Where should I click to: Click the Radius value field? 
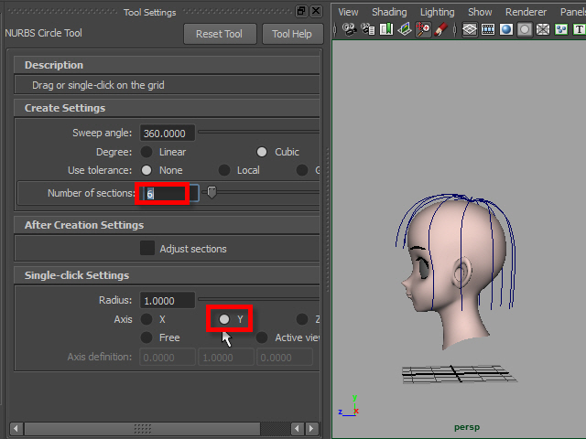point(168,300)
